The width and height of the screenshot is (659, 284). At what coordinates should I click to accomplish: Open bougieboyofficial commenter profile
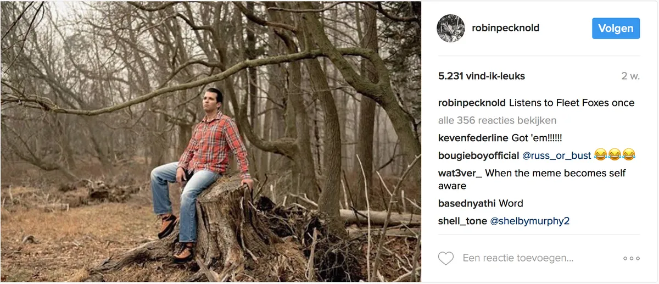point(479,155)
